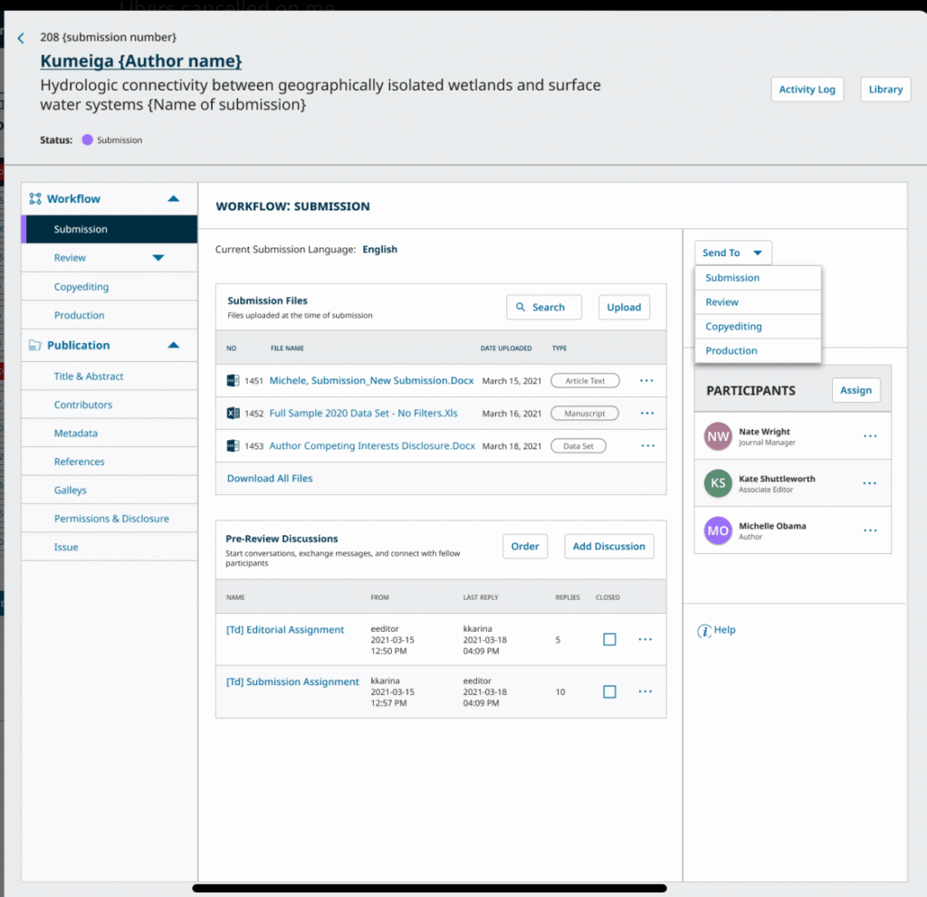The height and width of the screenshot is (897, 927).
Task: Click the Download All Files link
Action: tap(270, 478)
